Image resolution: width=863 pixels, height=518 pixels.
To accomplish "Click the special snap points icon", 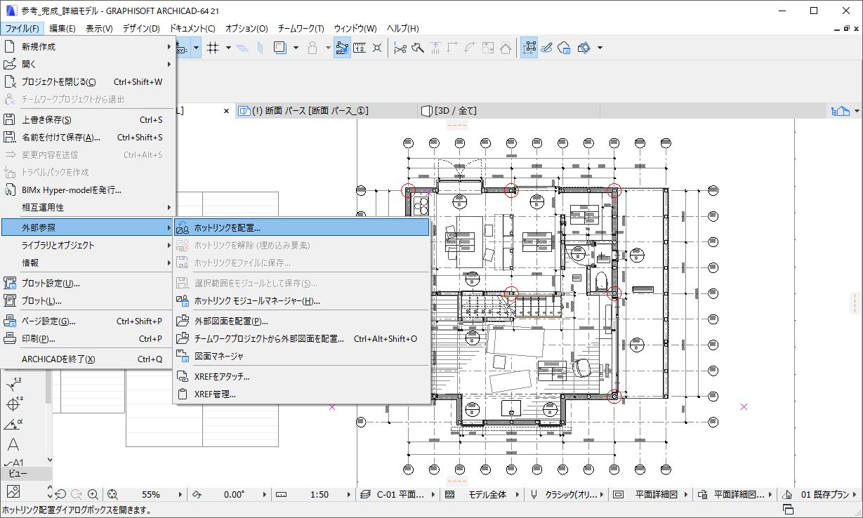I will click(x=377, y=48).
